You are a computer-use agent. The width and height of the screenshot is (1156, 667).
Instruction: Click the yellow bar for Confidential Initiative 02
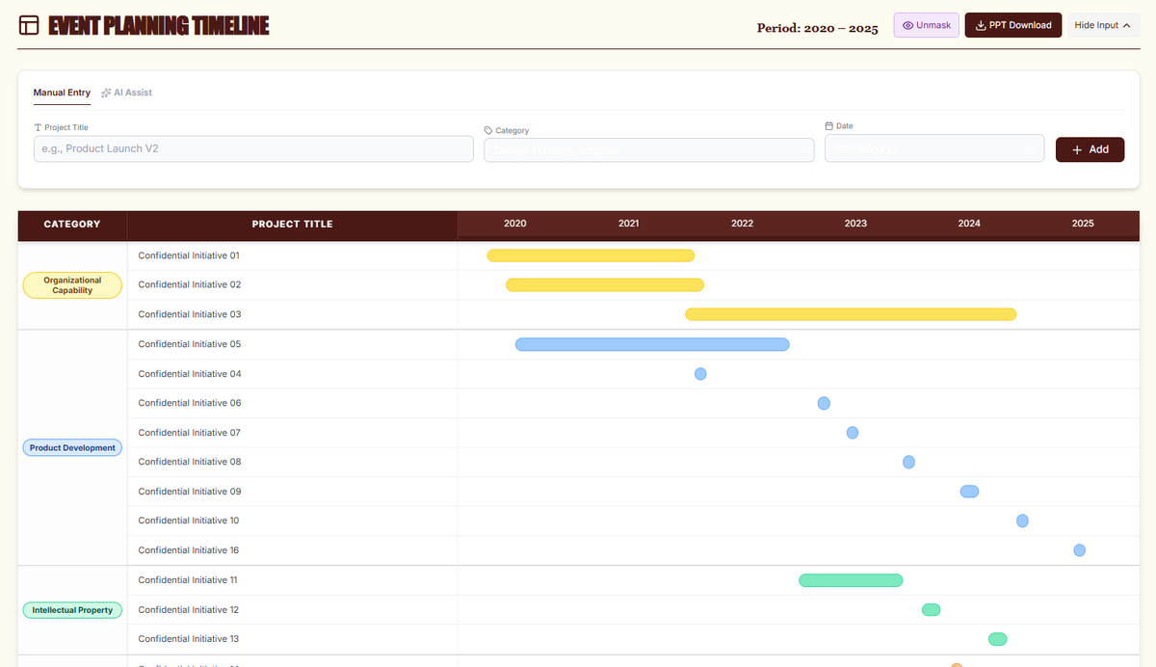pyautogui.click(x=605, y=284)
